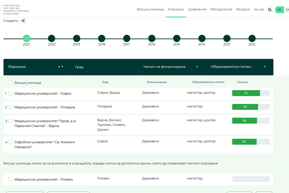Tick the Варна medical university checkbox
The height and width of the screenshot is (193, 289).
[10, 121]
